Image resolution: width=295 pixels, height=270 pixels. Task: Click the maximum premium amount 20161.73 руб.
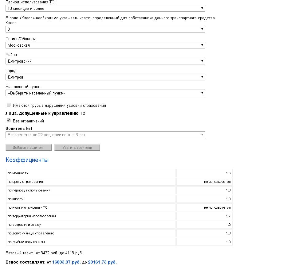(102, 262)
